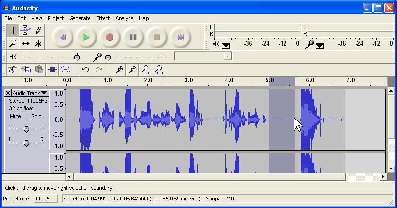This screenshot has width=397, height=208.
Task: Click the [Snap-To Off] status text
Action: click(x=220, y=199)
